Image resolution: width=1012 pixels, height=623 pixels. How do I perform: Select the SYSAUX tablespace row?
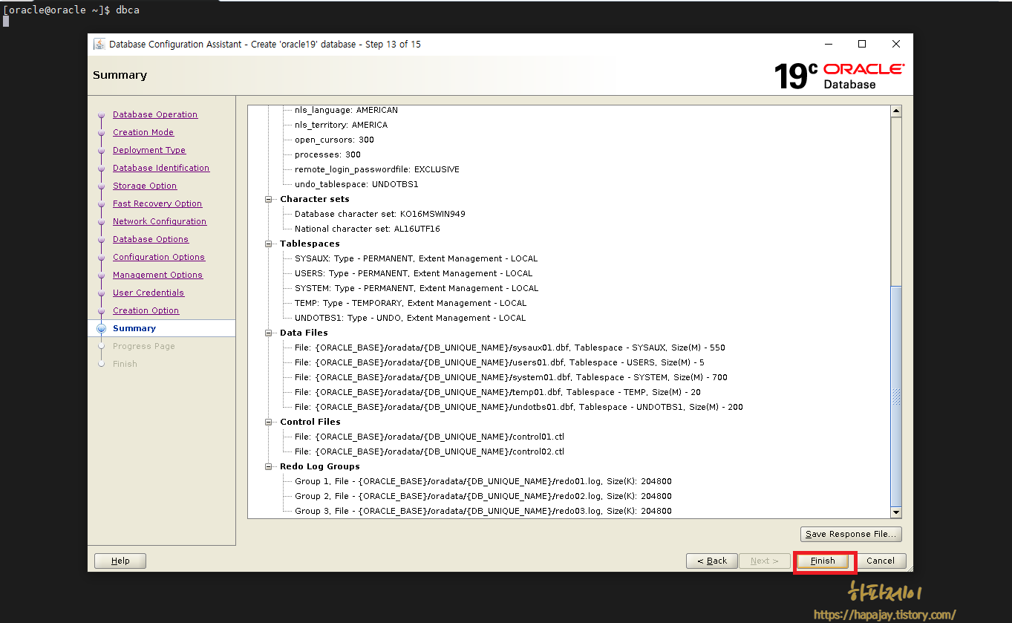(x=416, y=258)
